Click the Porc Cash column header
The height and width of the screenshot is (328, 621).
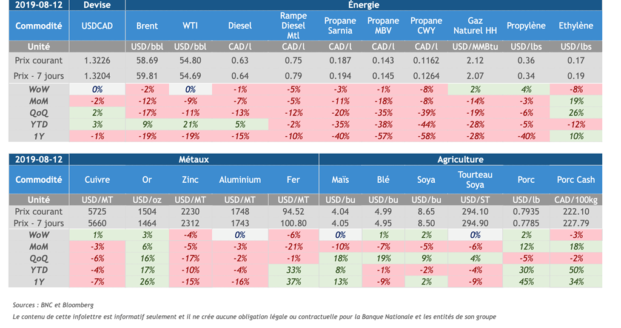(576, 180)
